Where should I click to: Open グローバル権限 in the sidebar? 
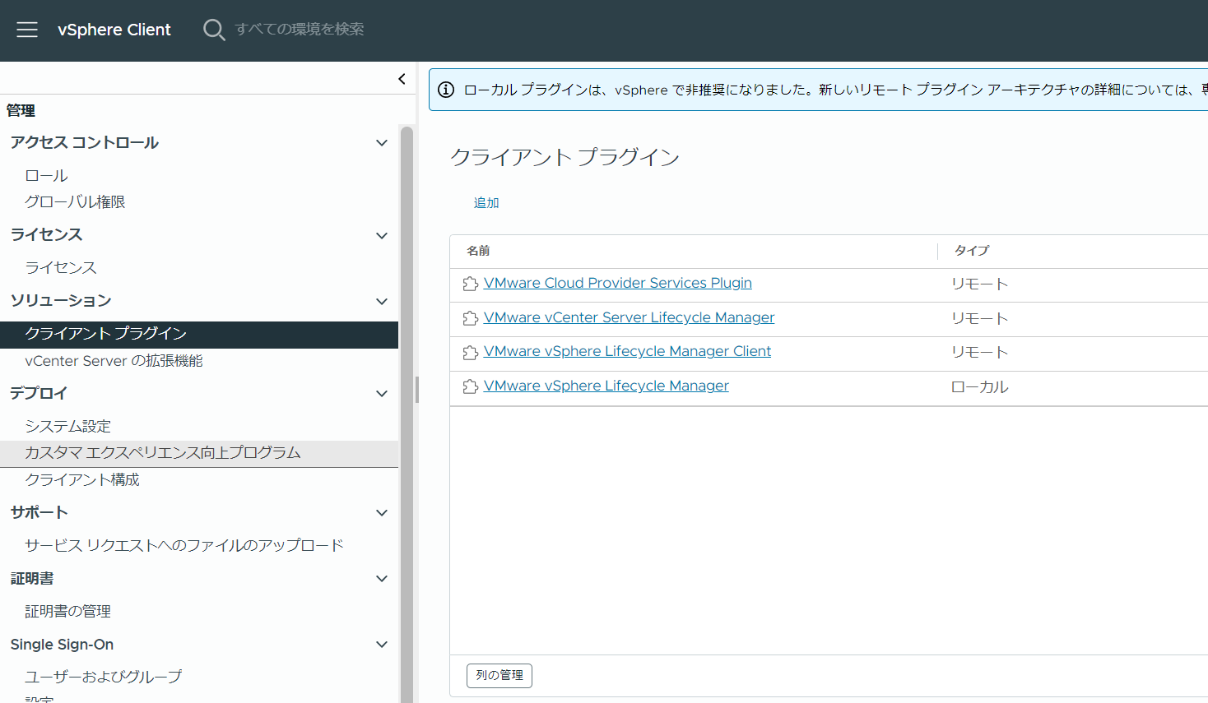tap(75, 201)
